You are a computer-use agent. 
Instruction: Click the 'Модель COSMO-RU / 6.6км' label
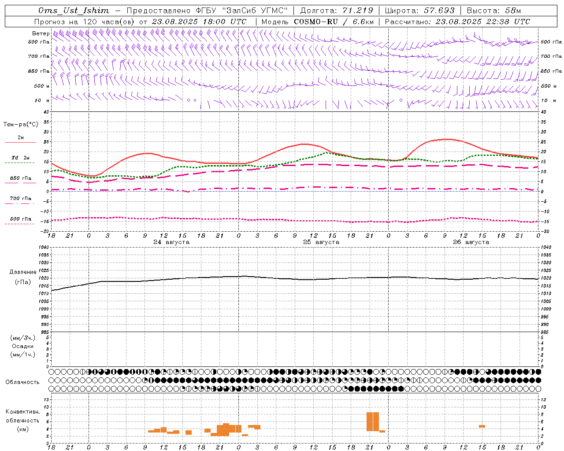pos(318,22)
